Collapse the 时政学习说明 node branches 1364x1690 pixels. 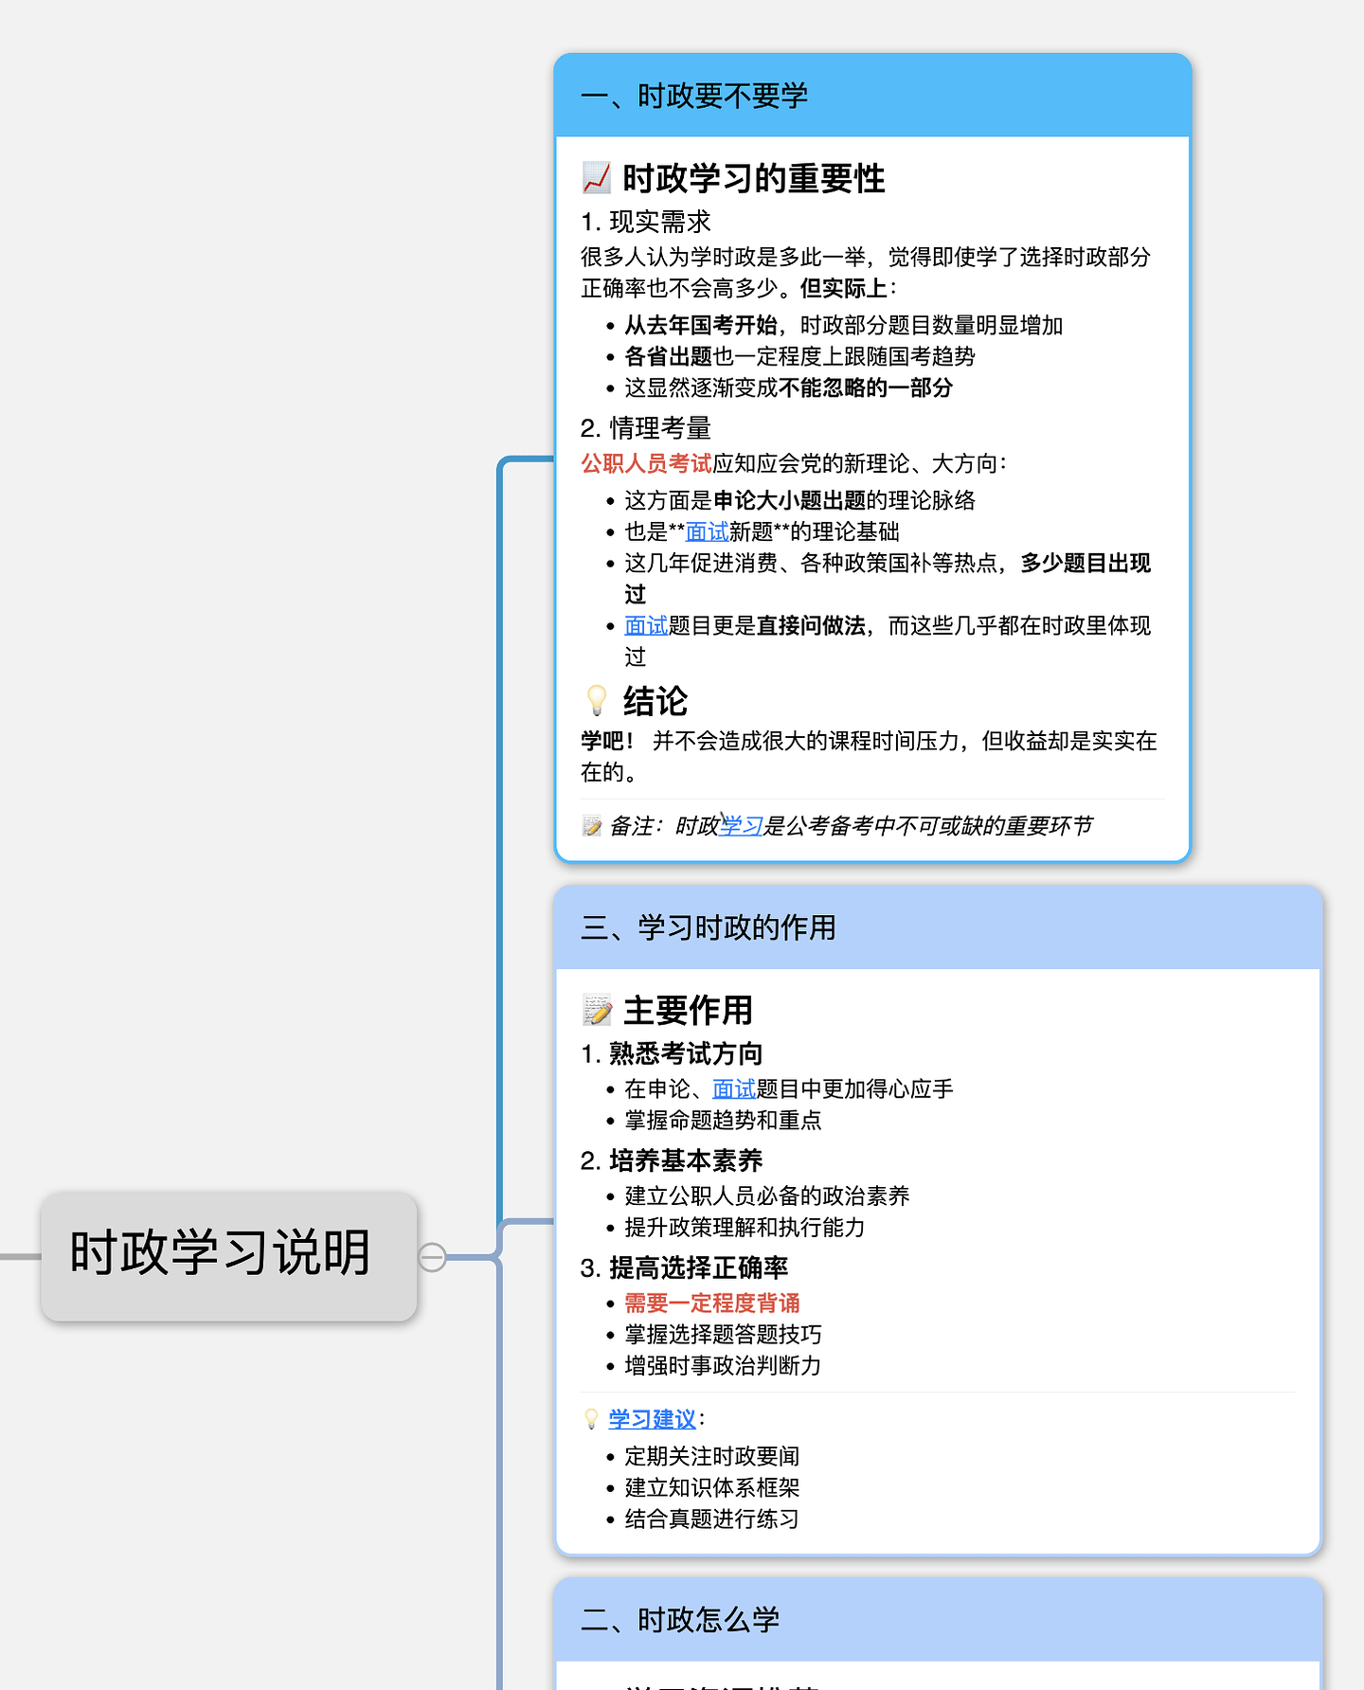pyautogui.click(x=432, y=1257)
